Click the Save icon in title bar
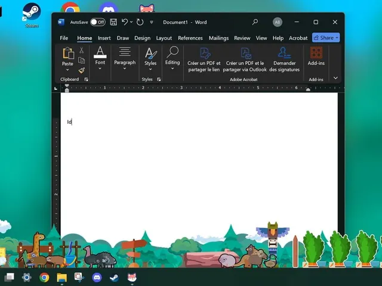Screen dimensions: 382x286 pyautogui.click(x=113, y=22)
